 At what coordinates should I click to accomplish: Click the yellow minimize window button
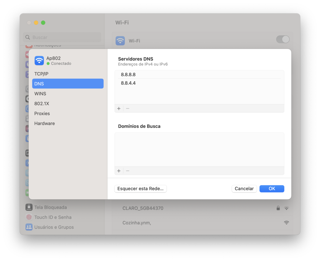click(36, 23)
